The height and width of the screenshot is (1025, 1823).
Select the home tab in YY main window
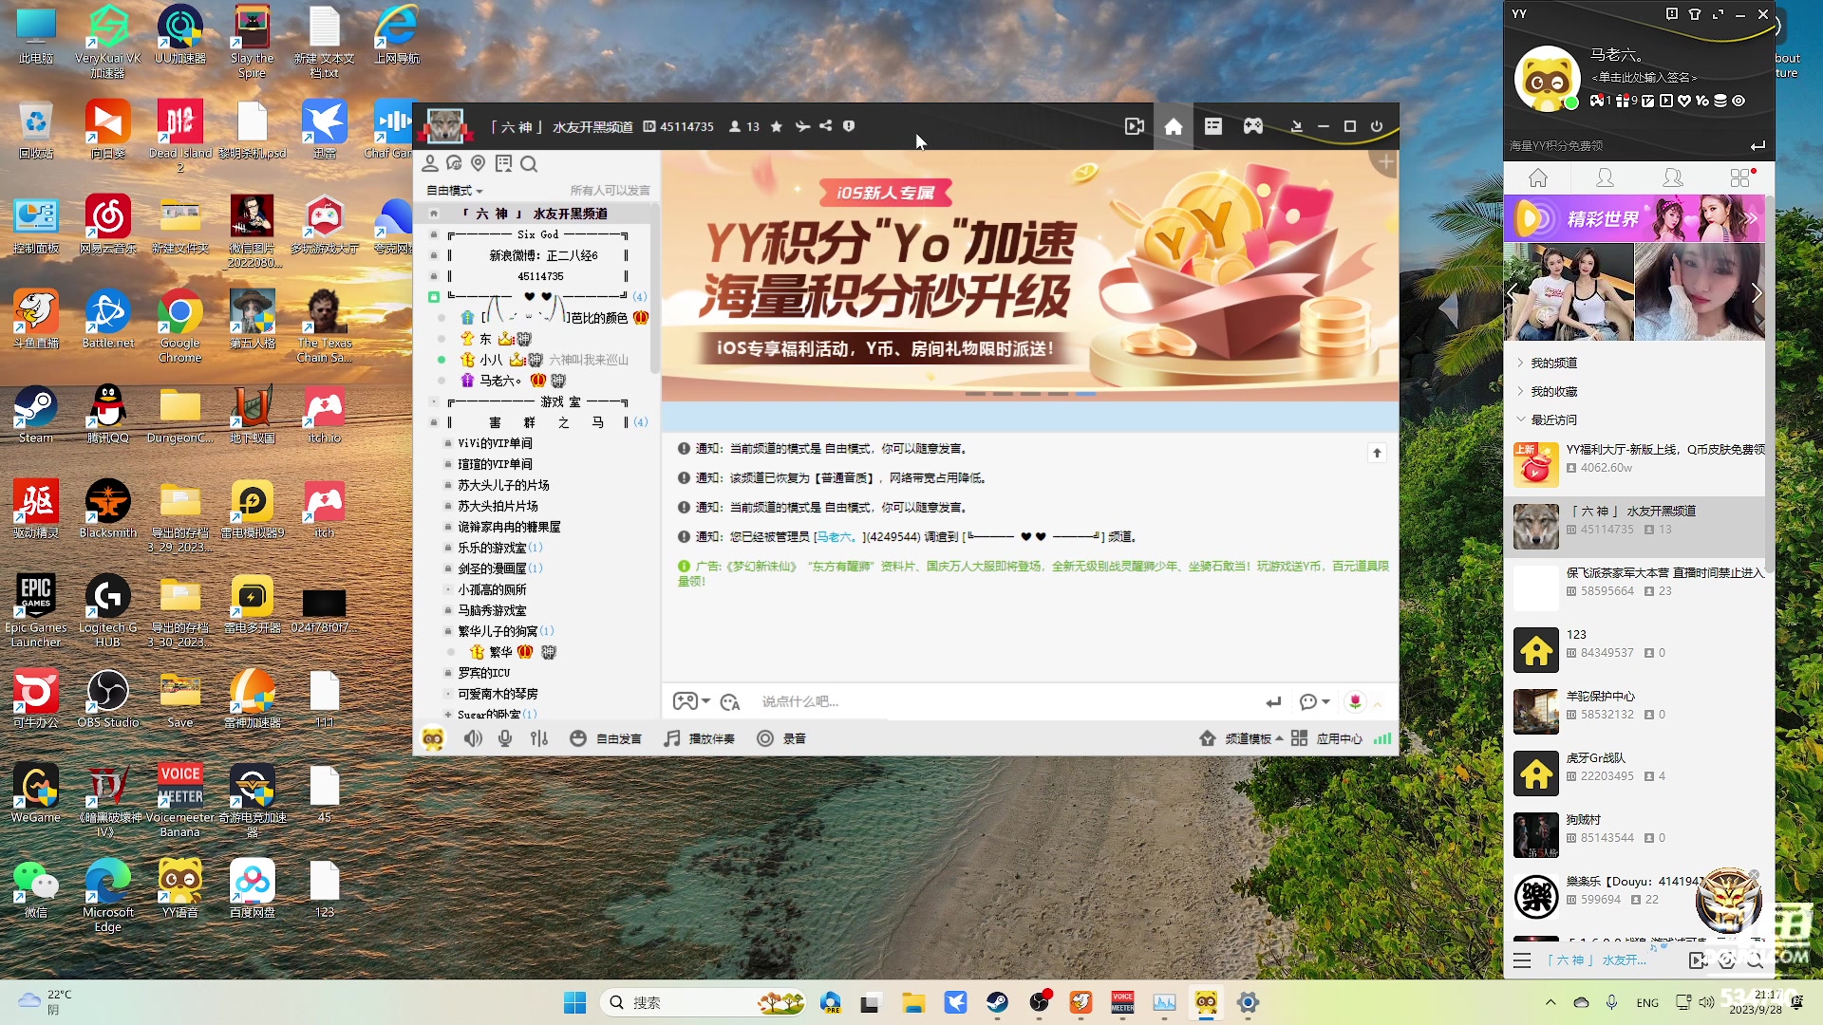[1538, 177]
